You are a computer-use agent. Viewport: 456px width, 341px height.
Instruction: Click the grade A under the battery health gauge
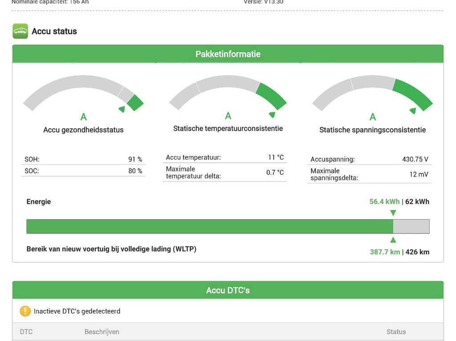click(x=83, y=117)
